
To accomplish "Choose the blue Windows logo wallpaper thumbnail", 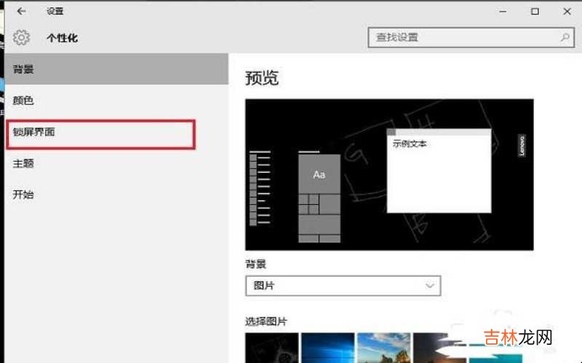I will point(327,347).
